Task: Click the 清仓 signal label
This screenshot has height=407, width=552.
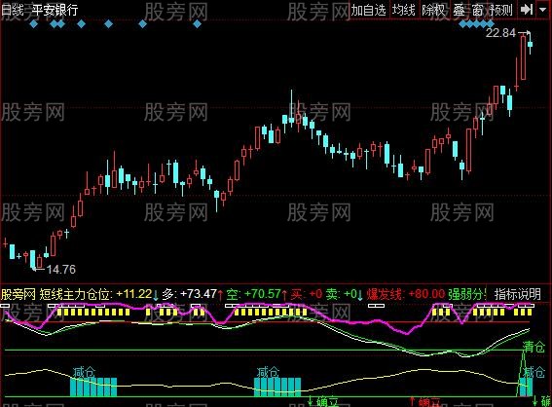Action: (x=534, y=347)
